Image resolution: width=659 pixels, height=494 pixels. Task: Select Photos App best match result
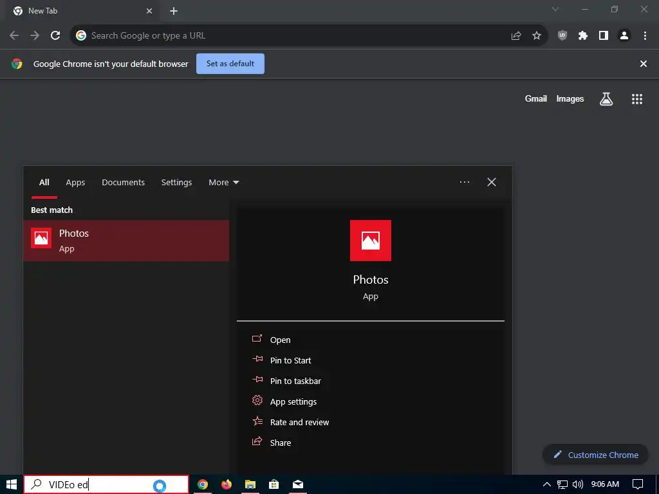(126, 241)
